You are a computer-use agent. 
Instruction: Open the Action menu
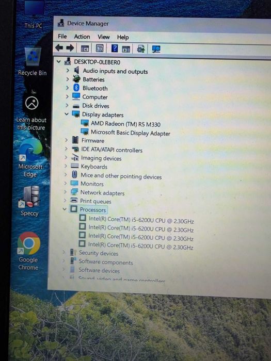(x=82, y=37)
